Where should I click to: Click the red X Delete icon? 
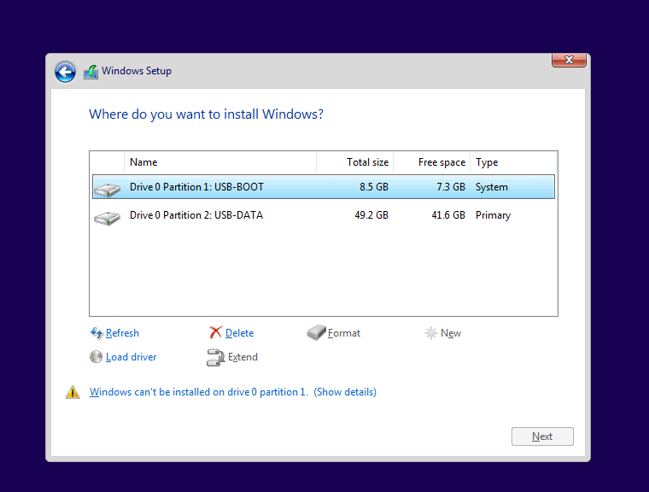[215, 332]
